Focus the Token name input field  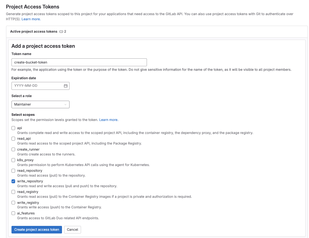pos(79,62)
